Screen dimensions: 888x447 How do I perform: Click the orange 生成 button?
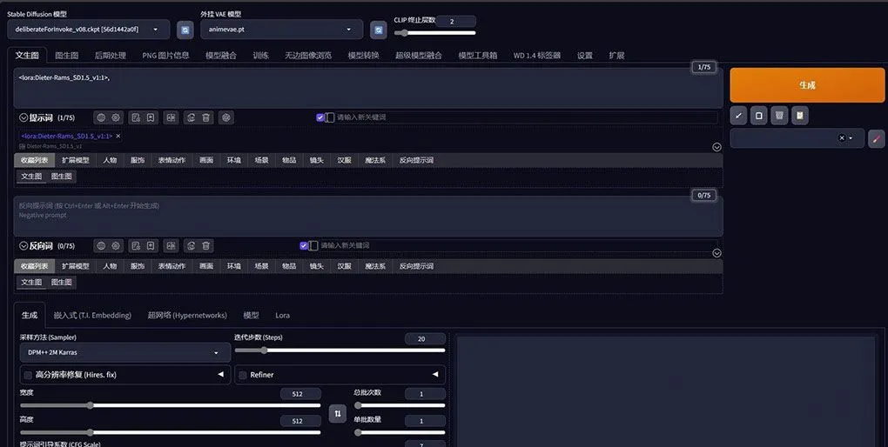[x=807, y=85]
